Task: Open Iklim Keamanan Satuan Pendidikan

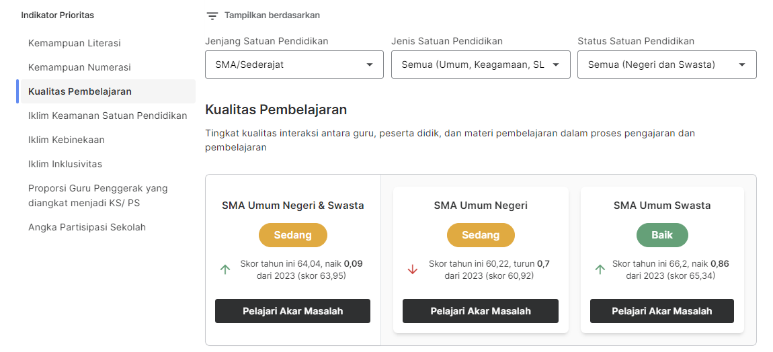Action: coord(106,116)
